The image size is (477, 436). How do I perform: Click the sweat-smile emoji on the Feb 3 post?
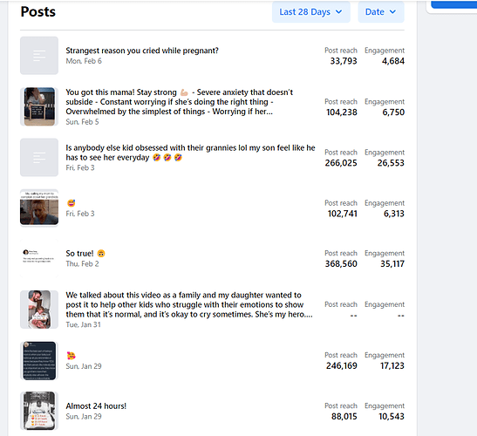(x=71, y=203)
